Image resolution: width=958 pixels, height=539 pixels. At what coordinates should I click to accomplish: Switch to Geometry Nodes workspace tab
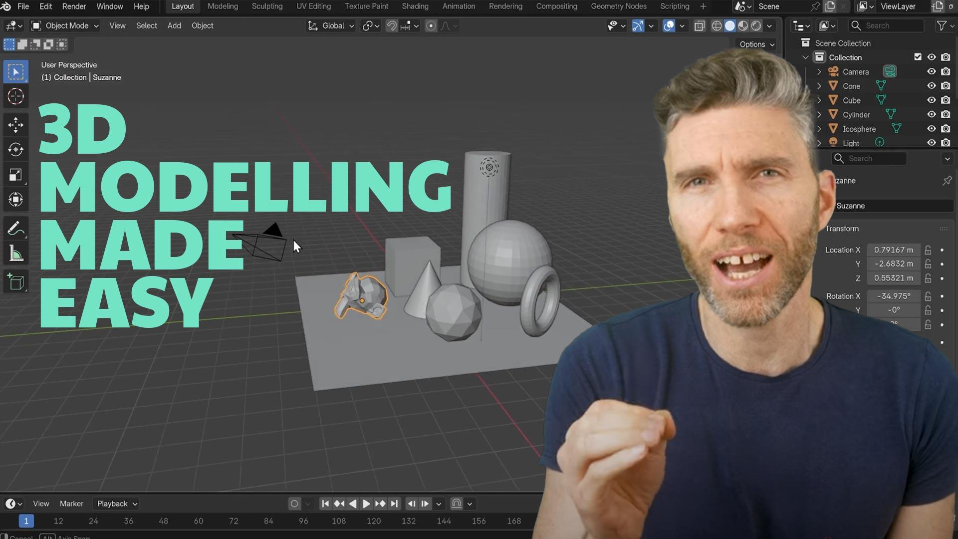618,6
